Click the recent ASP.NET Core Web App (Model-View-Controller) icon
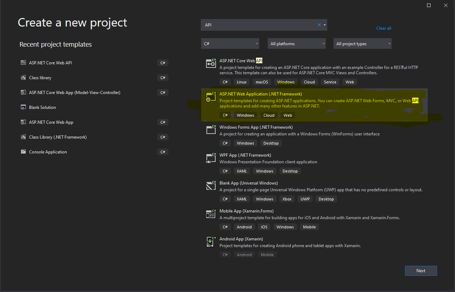The image size is (455, 292). (x=23, y=93)
